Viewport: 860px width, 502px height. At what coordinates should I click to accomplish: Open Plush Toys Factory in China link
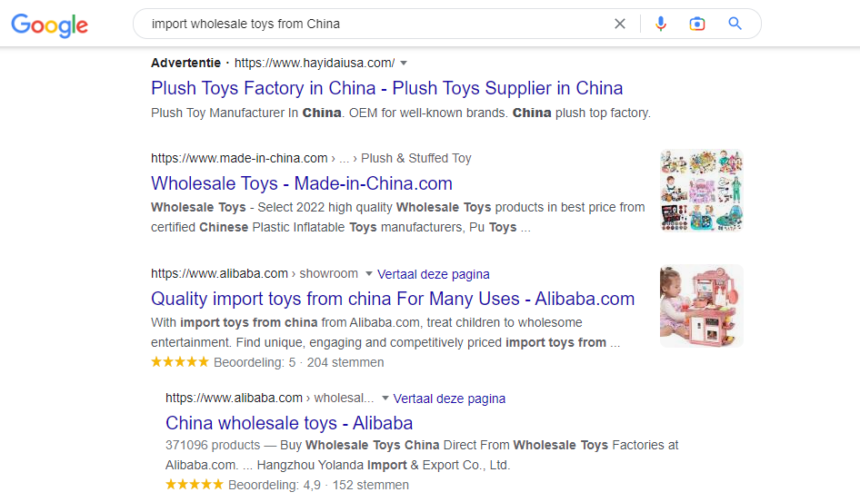click(386, 88)
